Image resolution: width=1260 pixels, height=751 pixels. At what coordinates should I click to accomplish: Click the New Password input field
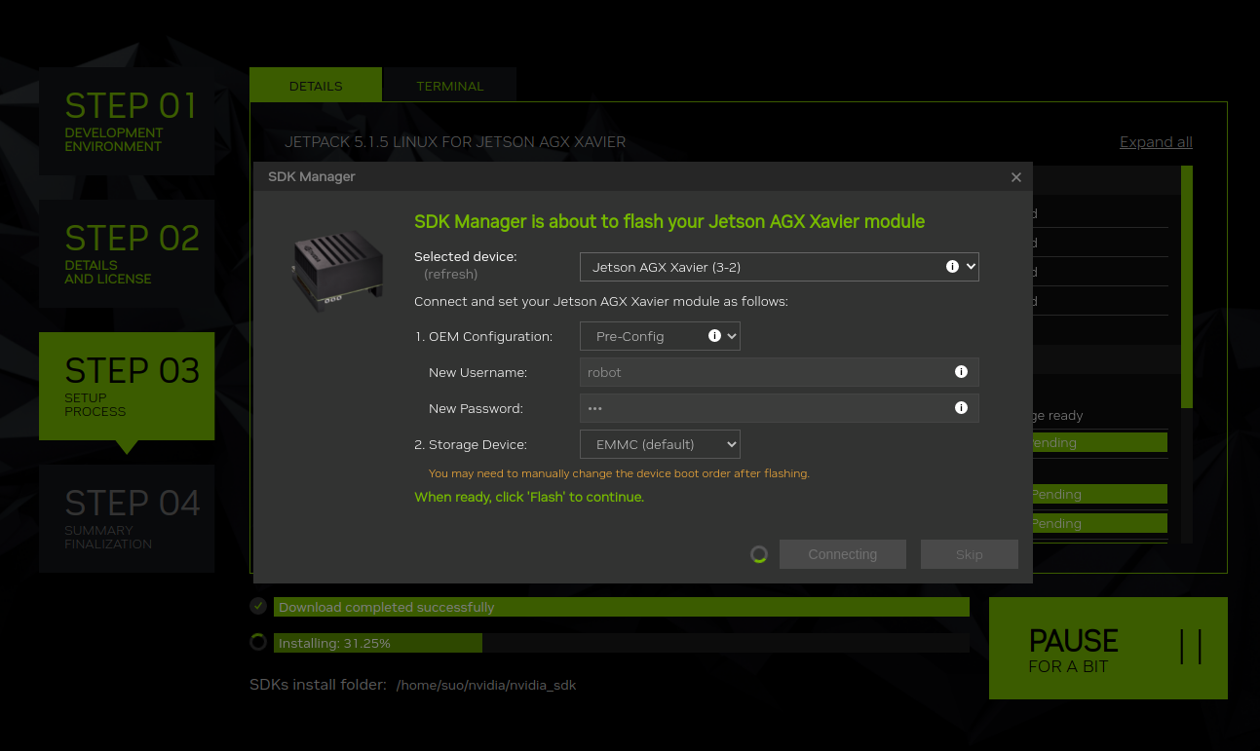[x=779, y=408]
